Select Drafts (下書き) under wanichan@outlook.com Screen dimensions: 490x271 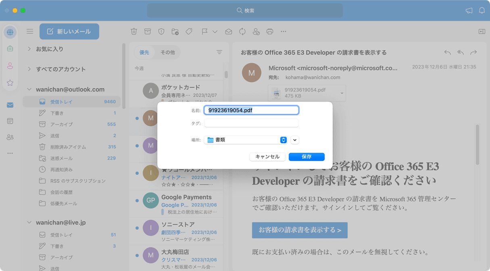[72, 113]
